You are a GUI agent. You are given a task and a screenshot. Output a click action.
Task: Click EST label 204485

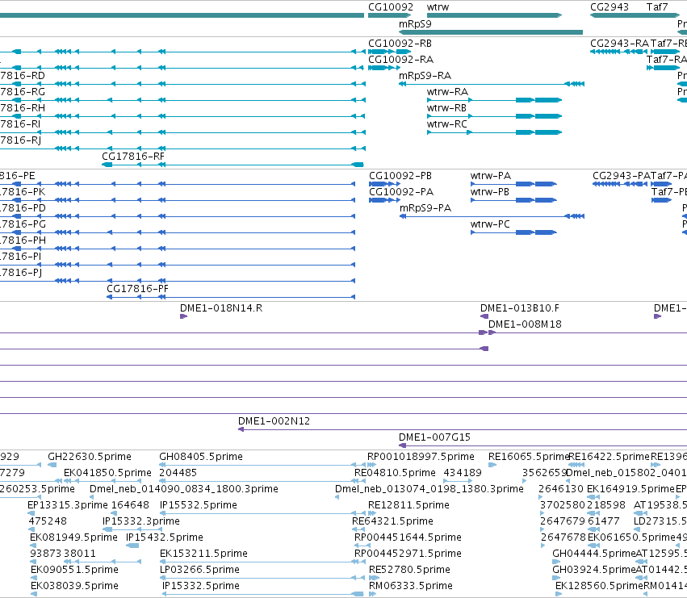(x=178, y=473)
